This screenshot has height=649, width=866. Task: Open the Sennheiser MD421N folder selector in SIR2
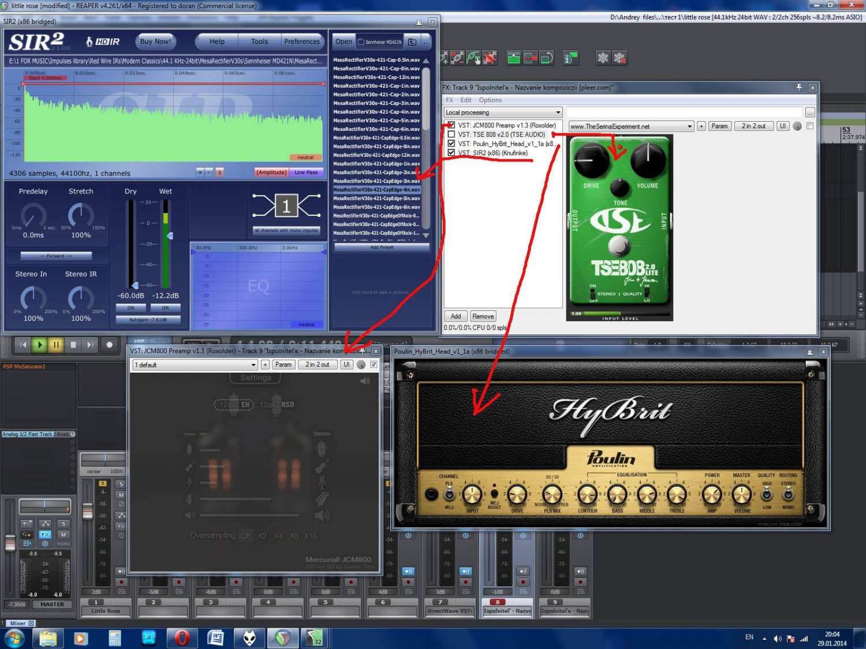pos(379,42)
